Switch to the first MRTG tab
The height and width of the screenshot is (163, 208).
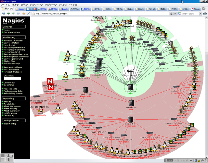[x=42, y=9]
